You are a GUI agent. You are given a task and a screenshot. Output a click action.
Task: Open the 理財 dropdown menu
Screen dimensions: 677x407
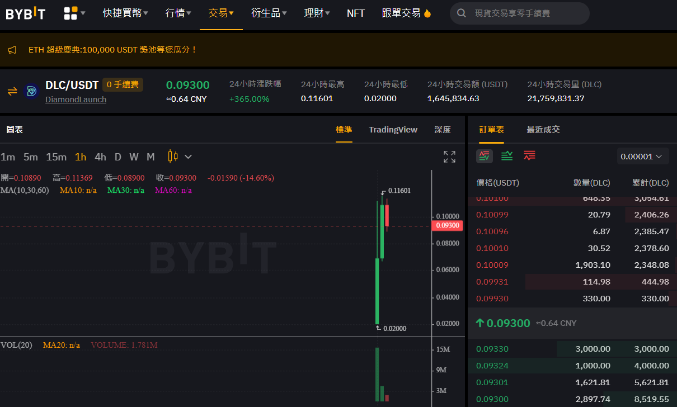point(317,13)
